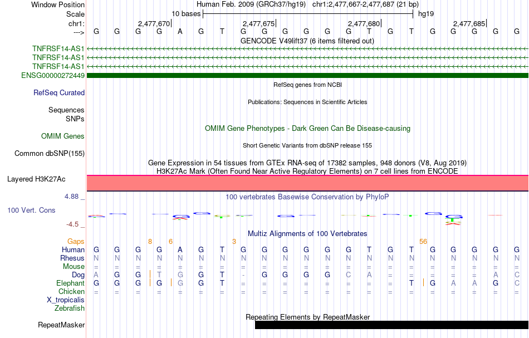Select the Chicken species row label
The height and width of the screenshot is (338, 529).
pyautogui.click(x=71, y=291)
